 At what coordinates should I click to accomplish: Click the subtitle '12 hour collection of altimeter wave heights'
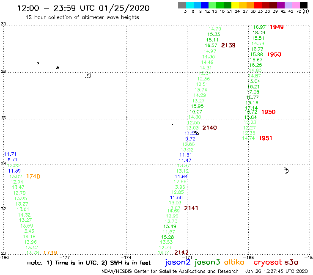82,17
